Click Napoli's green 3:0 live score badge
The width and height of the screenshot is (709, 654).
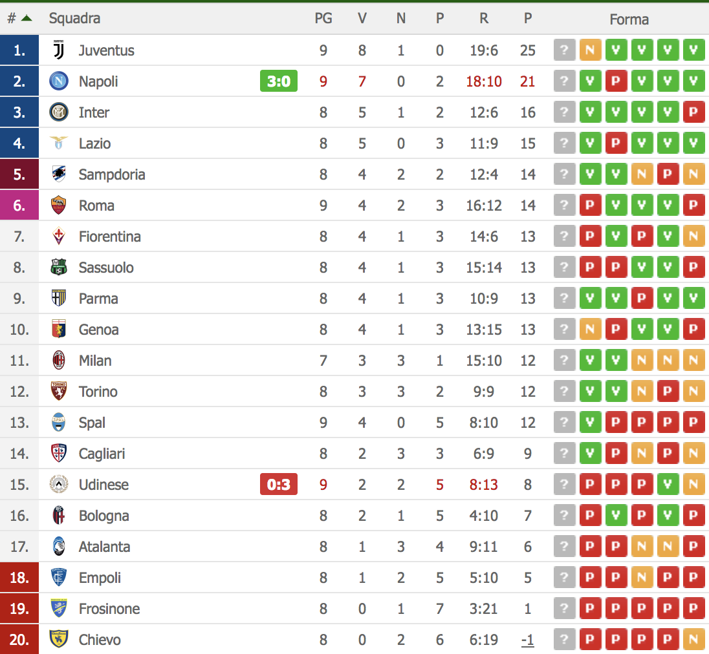click(279, 81)
